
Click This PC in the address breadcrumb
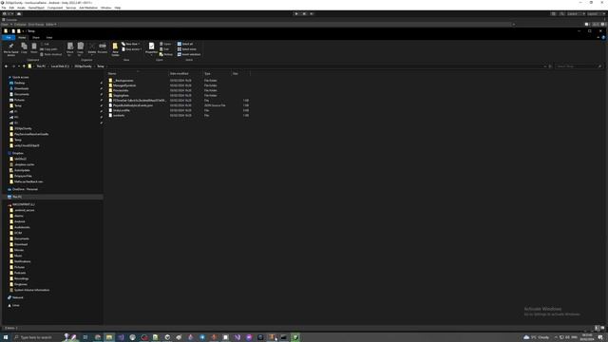click(41, 66)
